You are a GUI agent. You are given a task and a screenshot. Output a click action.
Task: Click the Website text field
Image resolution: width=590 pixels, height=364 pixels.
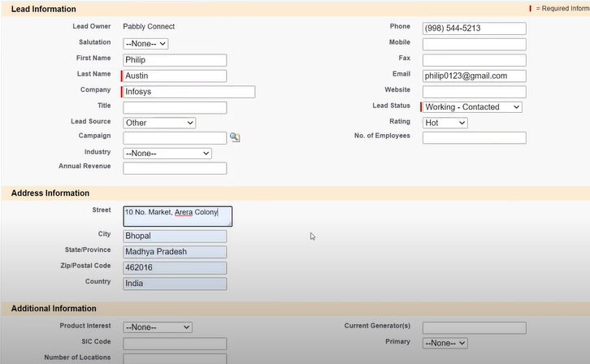474,92
